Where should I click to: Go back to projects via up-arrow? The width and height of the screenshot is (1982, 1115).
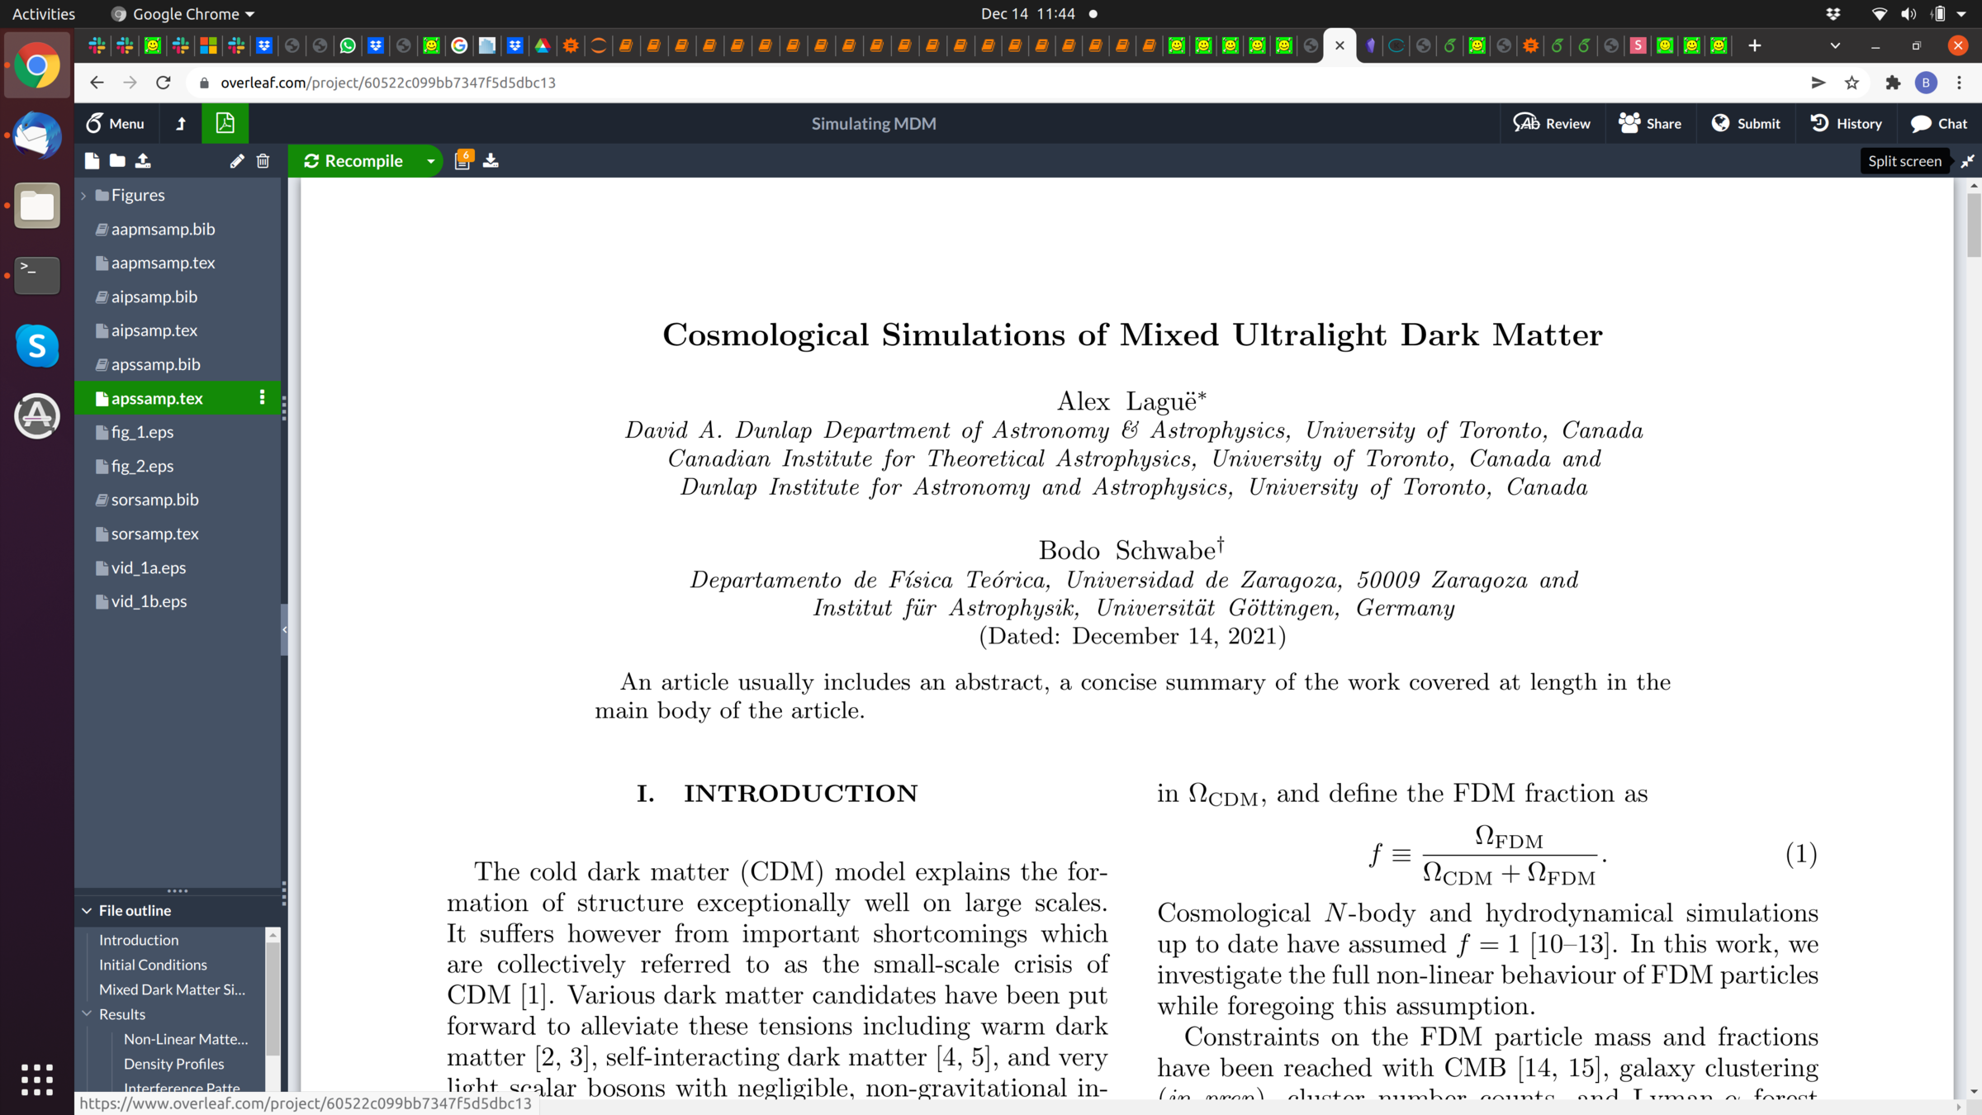pos(181,124)
